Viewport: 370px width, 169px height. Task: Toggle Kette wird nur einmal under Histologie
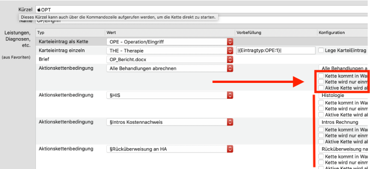pyautogui.click(x=321, y=109)
